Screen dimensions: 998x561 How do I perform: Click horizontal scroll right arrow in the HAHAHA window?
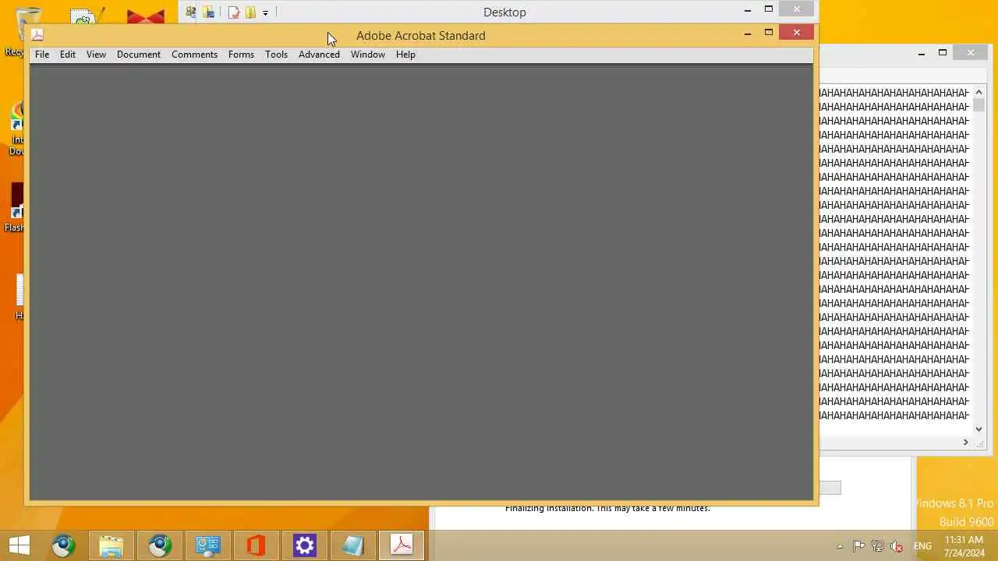click(965, 443)
